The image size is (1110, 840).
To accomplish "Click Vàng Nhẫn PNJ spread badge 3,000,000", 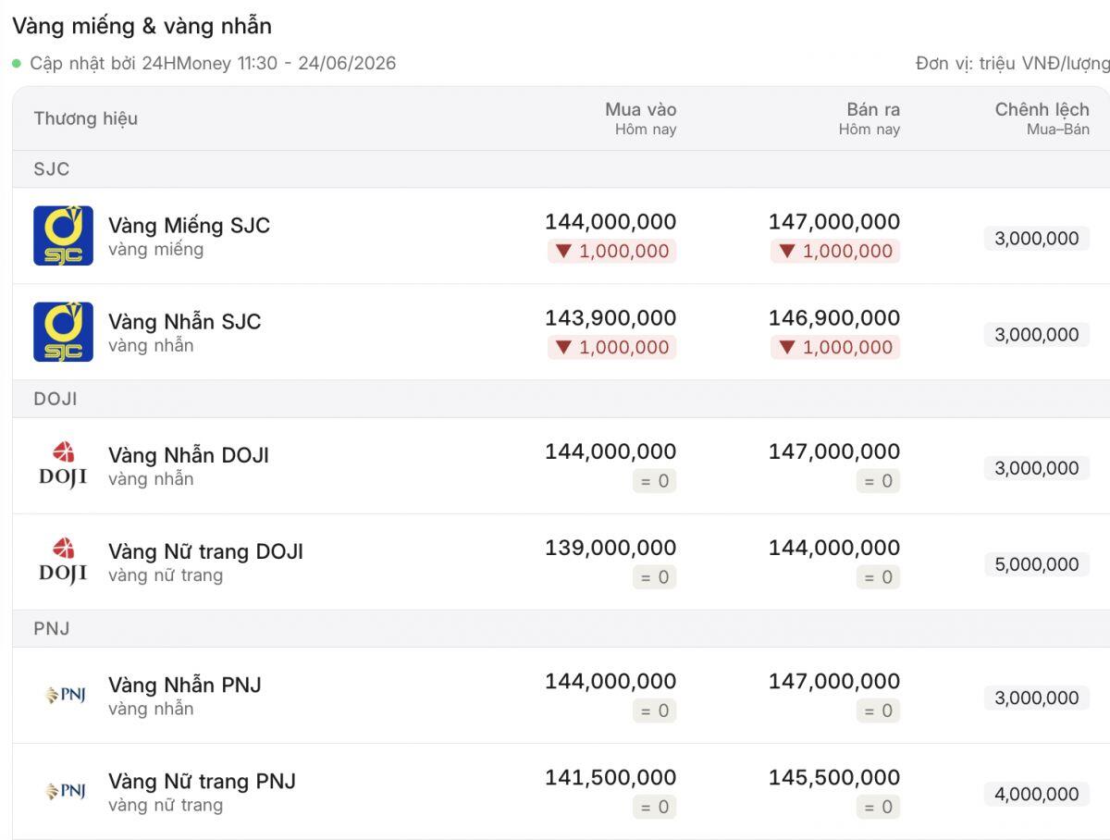I will [x=1037, y=698].
